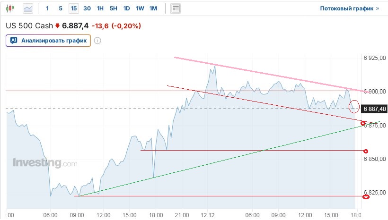Image resolution: width=388 pixels, height=220 pixels.
Task: Switch to candlestick chart type
Action: pos(11,8)
